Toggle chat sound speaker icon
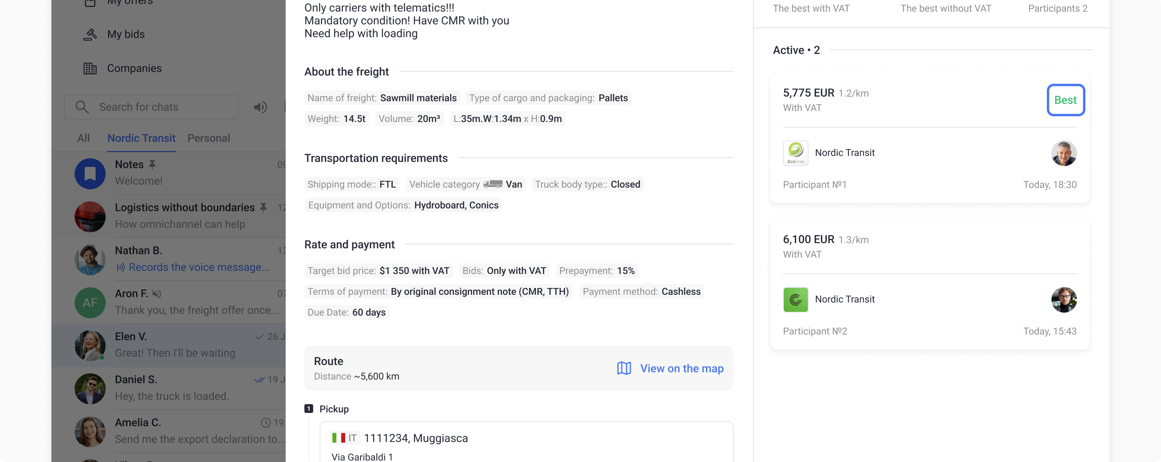 coord(260,107)
